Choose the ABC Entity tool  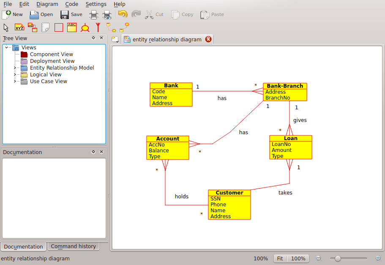click(x=72, y=27)
